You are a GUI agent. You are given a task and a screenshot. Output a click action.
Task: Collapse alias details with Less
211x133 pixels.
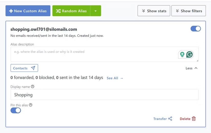(x=192, y=68)
